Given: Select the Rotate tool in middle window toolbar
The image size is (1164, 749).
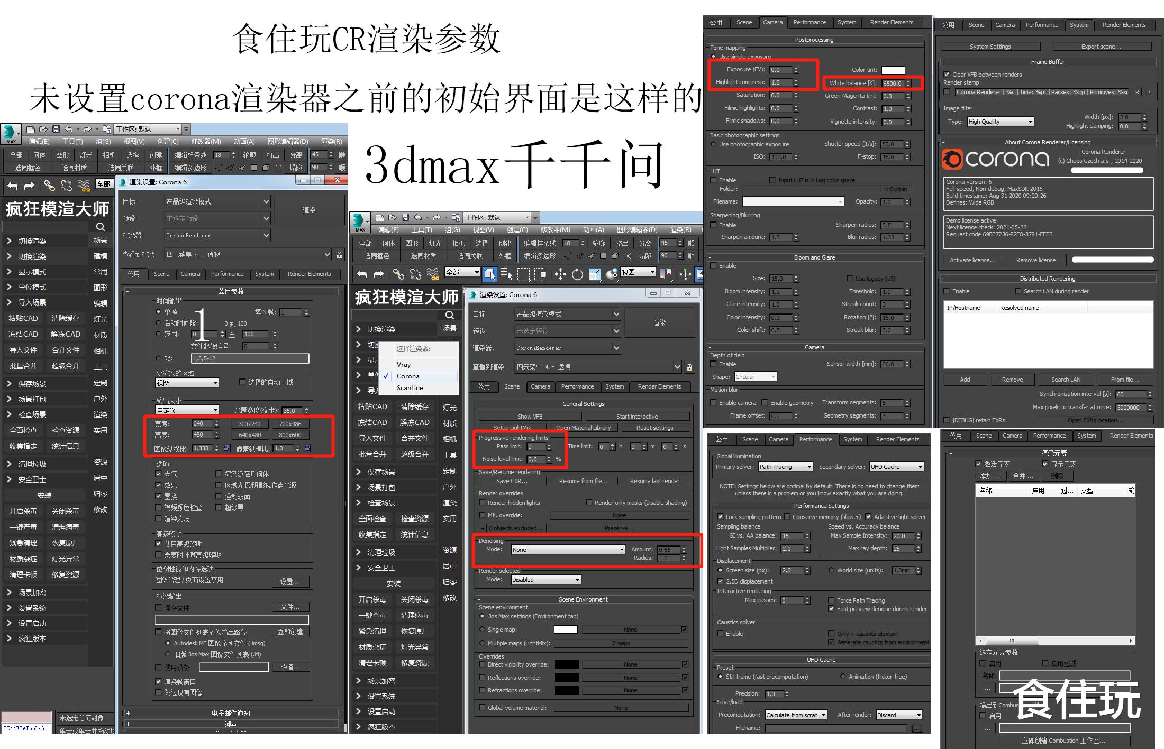Looking at the screenshot, I should (x=577, y=274).
